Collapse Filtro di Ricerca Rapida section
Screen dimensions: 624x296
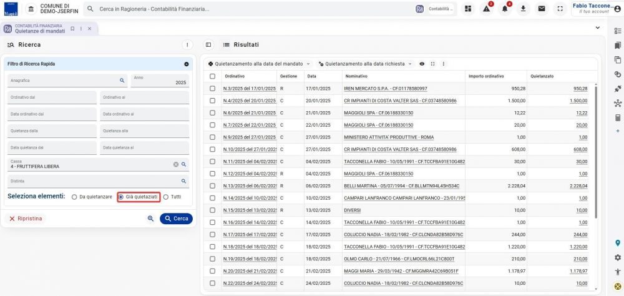click(x=186, y=64)
